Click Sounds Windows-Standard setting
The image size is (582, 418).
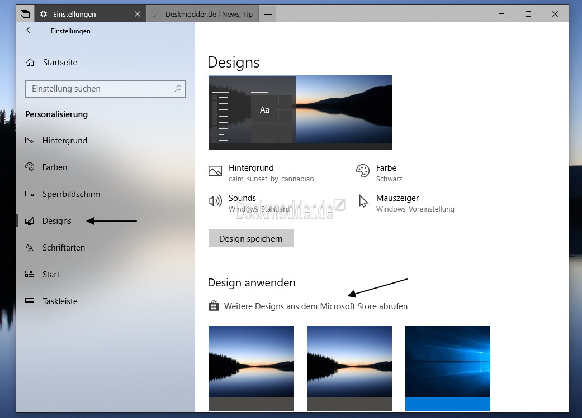[x=249, y=203]
